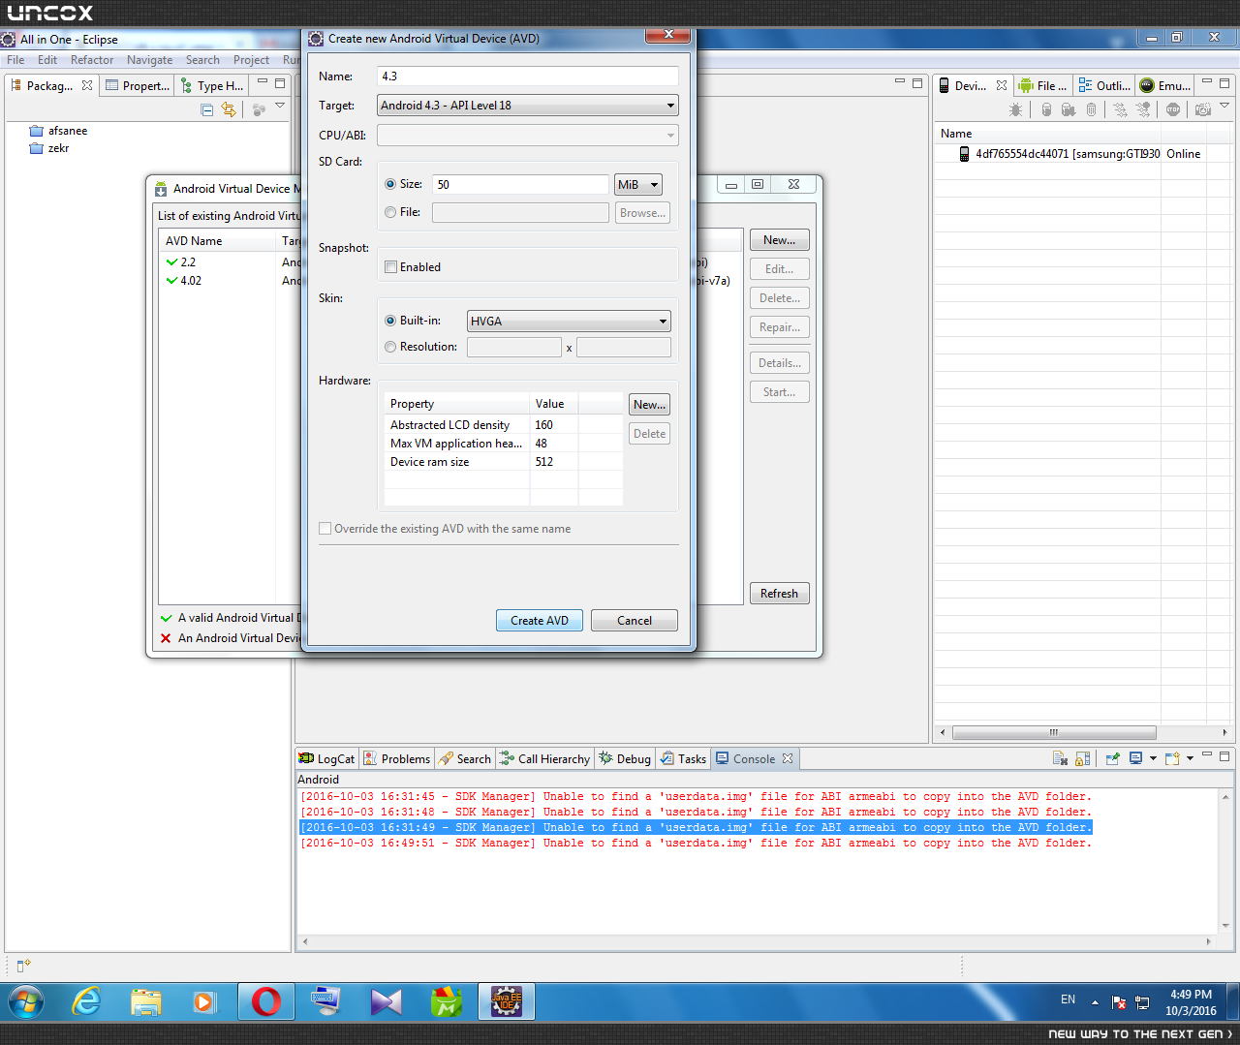
Task: Open Opera browser from taskbar
Action: pyautogui.click(x=266, y=1001)
